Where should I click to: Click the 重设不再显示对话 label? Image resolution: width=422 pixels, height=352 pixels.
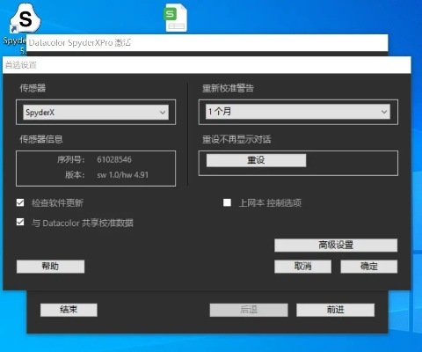pos(236,139)
